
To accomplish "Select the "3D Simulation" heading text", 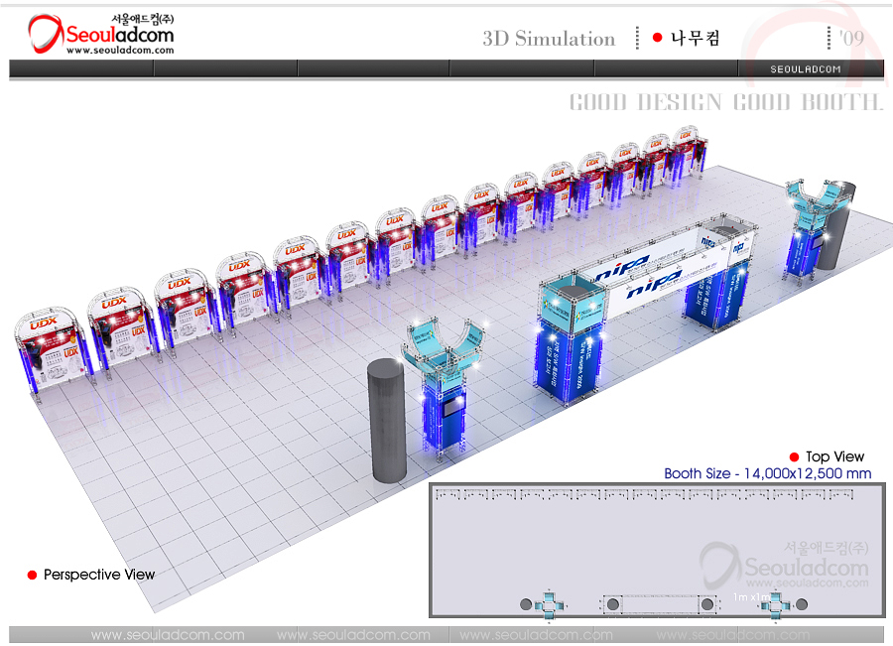I will coord(549,38).
